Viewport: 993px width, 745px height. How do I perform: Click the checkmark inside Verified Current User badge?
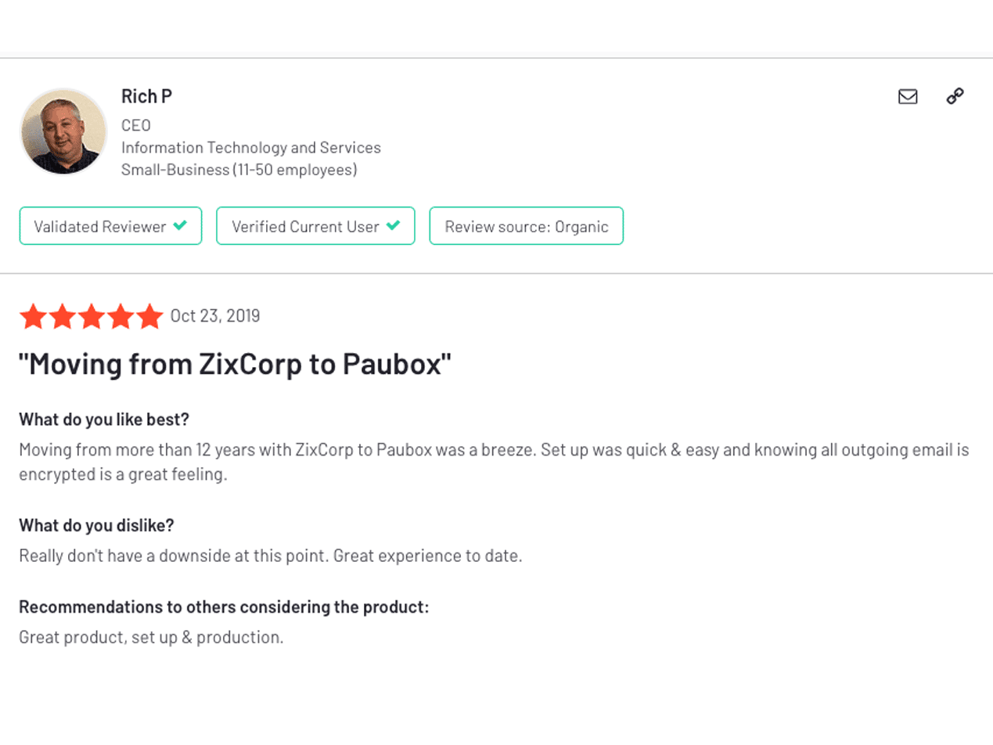pyautogui.click(x=393, y=225)
